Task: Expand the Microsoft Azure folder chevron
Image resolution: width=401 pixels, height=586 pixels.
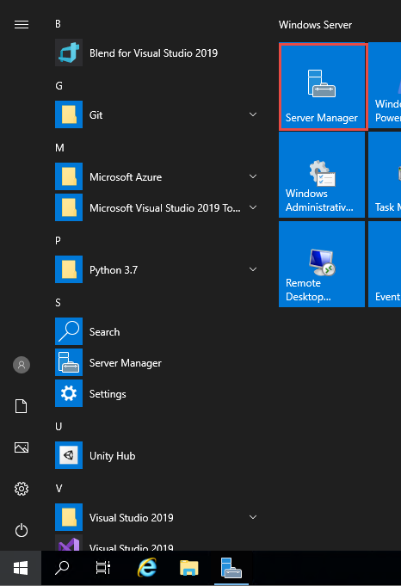Action: pos(253,176)
